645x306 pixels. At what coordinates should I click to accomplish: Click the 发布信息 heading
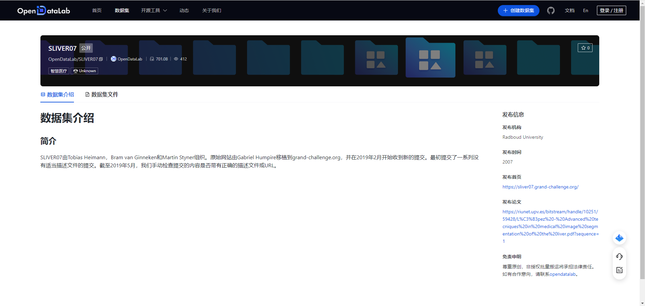513,115
